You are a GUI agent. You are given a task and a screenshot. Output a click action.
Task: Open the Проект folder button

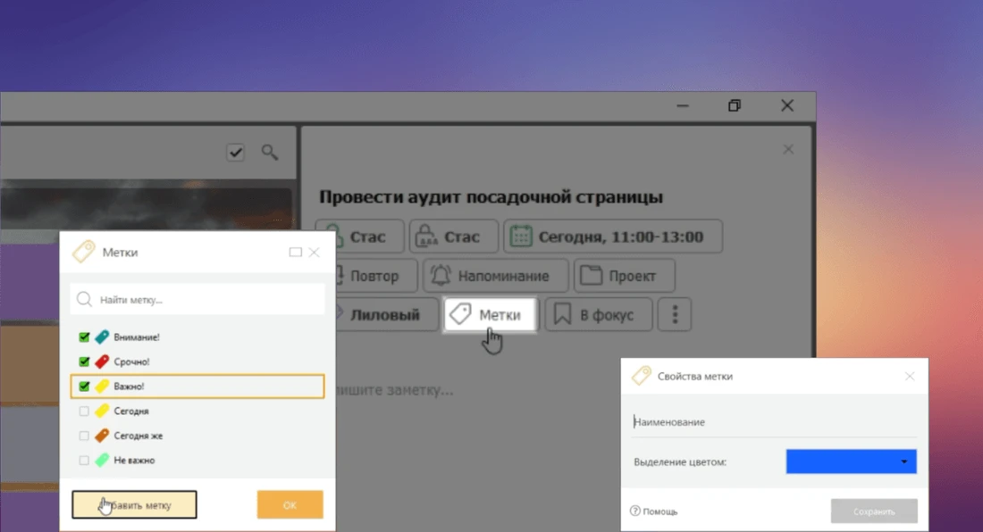(624, 276)
